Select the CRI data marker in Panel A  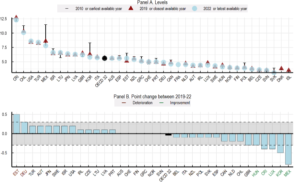[16, 19]
